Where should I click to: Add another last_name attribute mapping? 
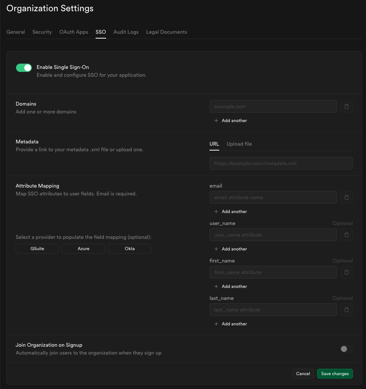click(231, 324)
